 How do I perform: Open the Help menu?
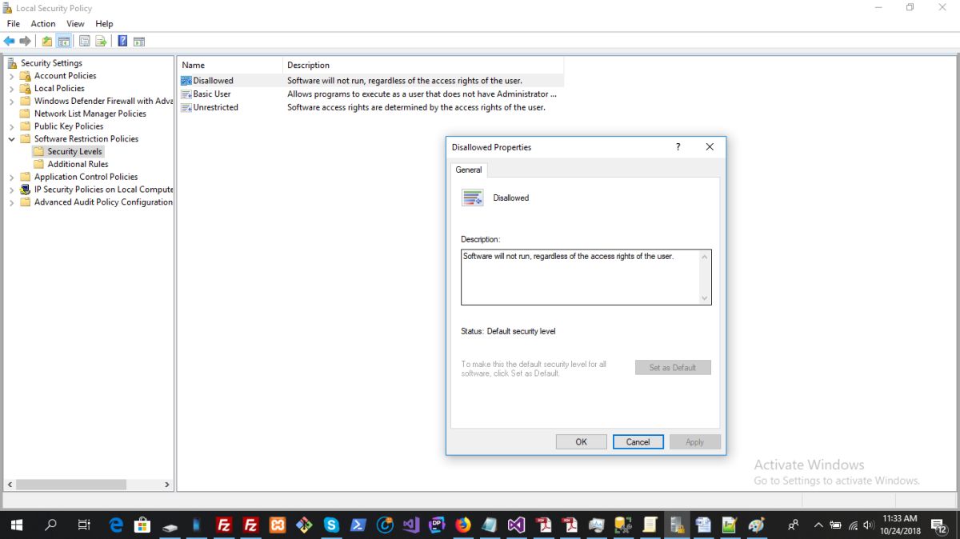[104, 24]
